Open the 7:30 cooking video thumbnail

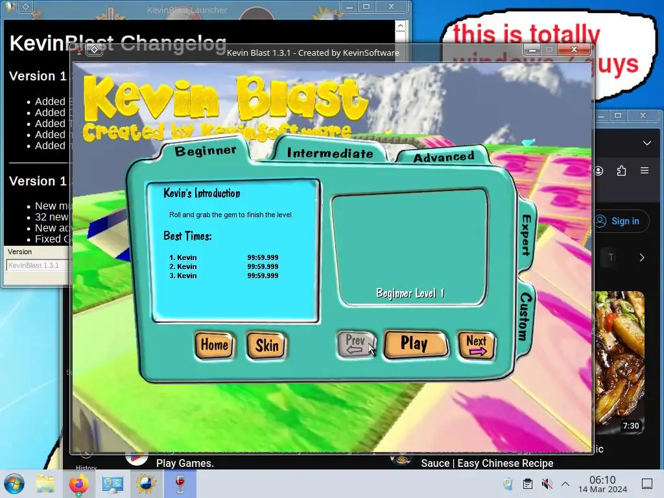pyautogui.click(x=619, y=363)
